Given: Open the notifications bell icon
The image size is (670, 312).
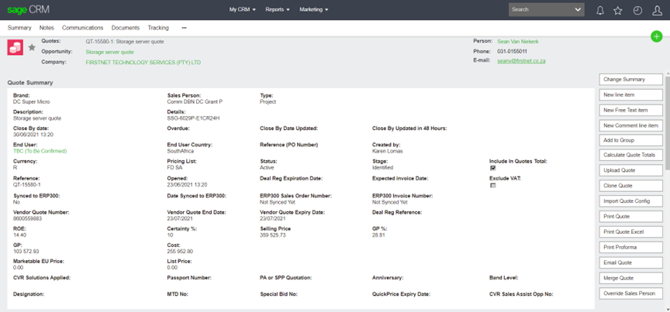Looking at the screenshot, I should pyautogui.click(x=599, y=10).
